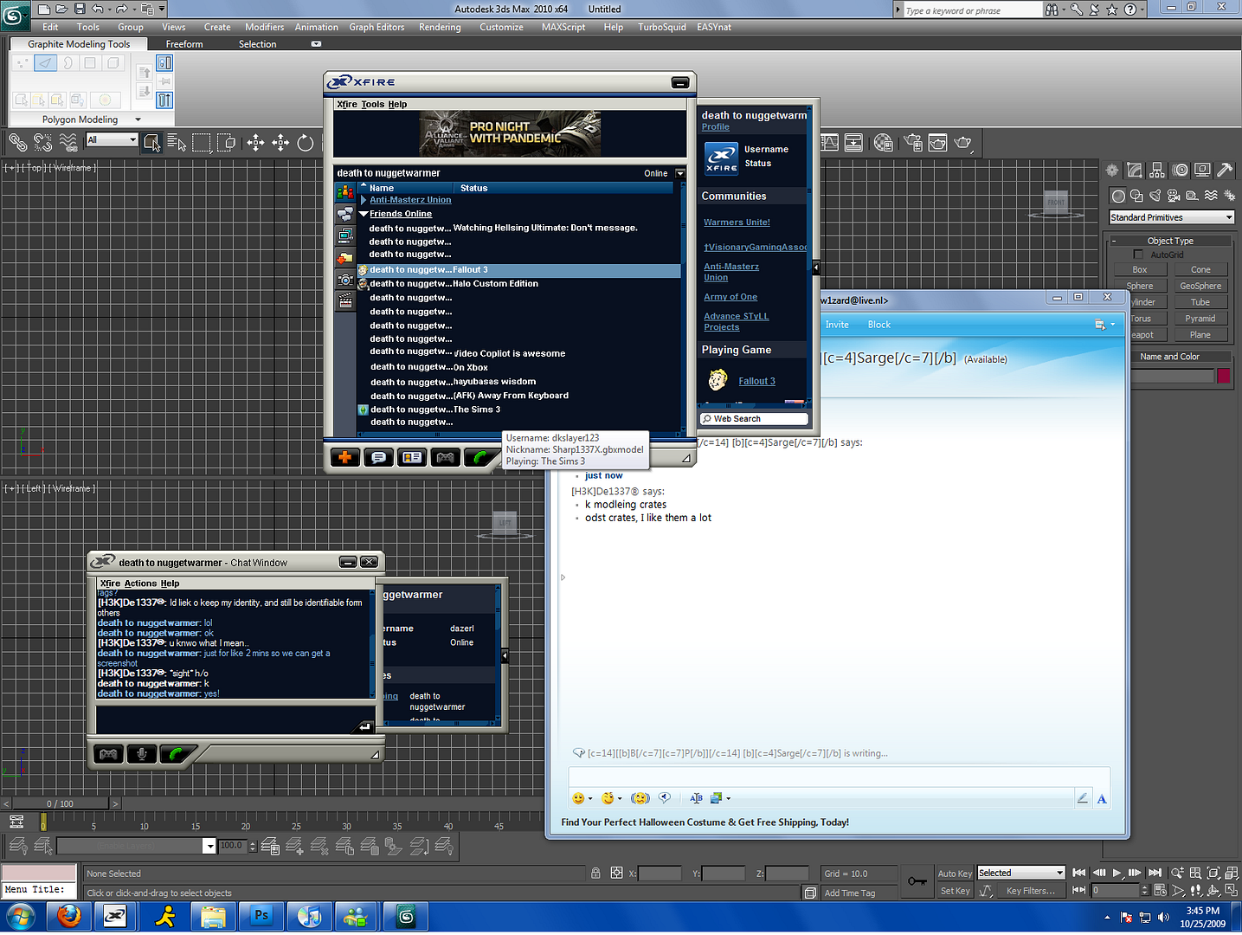Open the MAXScript menu

coord(563,27)
